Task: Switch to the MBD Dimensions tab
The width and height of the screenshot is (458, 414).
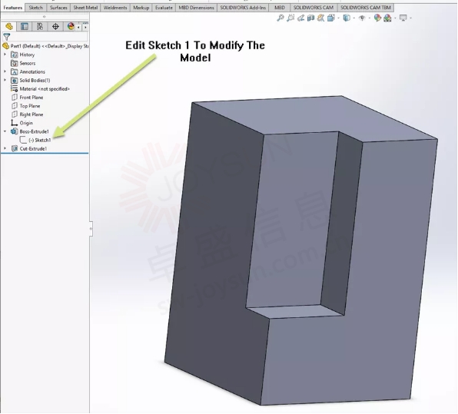Action: [196, 8]
